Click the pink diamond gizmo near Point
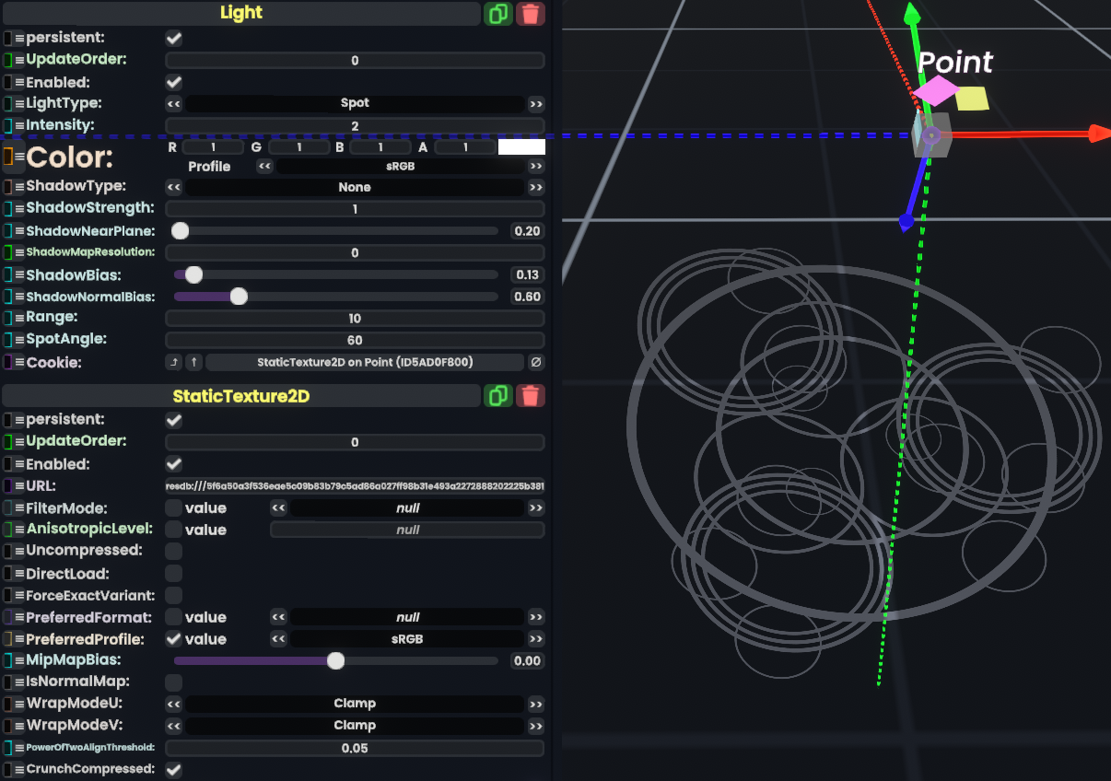This screenshot has height=781, width=1111. pos(938,91)
